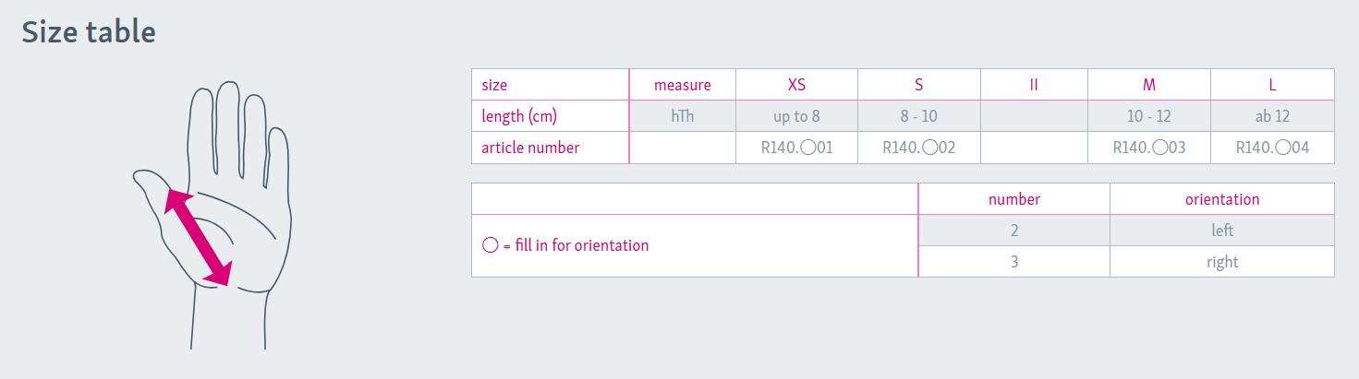The width and height of the screenshot is (1359, 379).
Task: Select the M size column header
Action: [1148, 85]
